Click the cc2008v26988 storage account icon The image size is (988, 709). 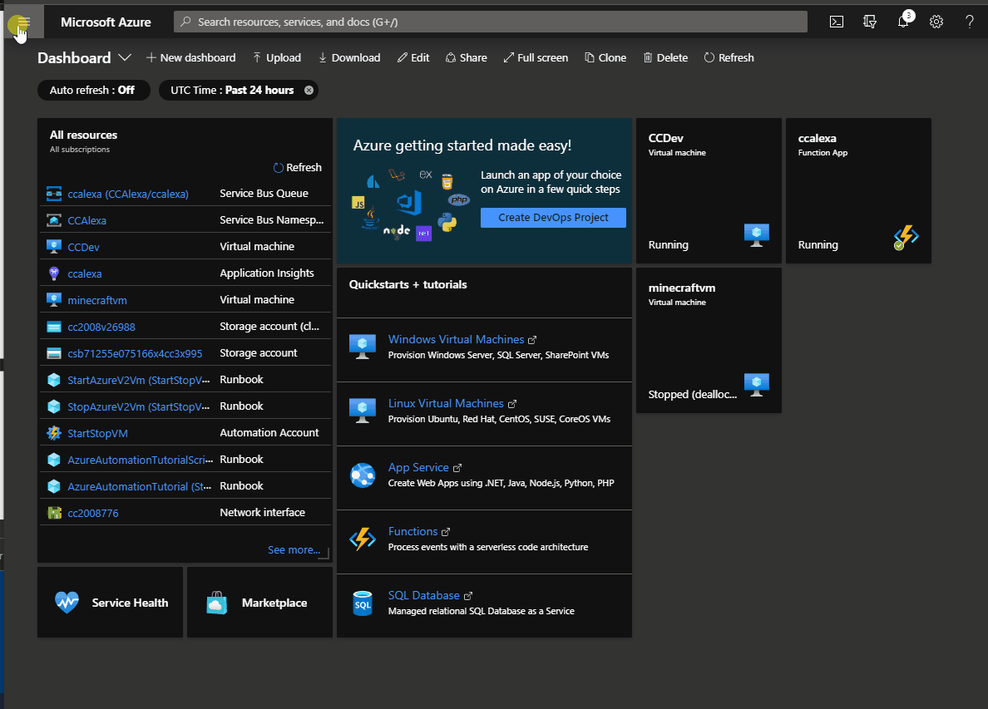click(x=54, y=327)
